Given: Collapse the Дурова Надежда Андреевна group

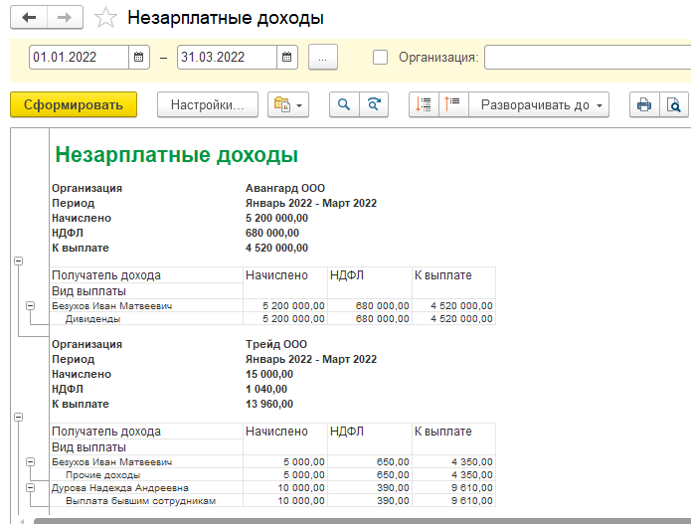Looking at the screenshot, I should coord(31,488).
